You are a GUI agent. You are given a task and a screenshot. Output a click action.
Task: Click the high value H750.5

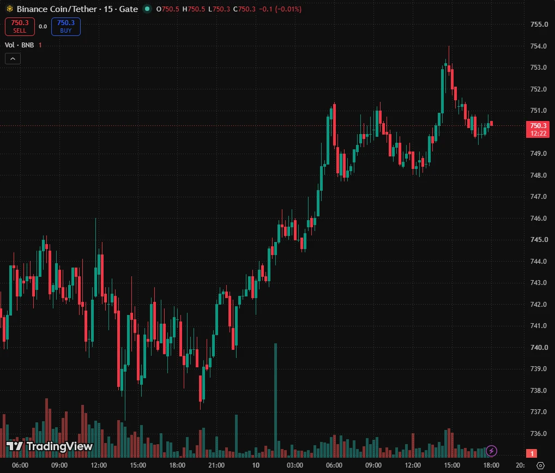point(194,9)
